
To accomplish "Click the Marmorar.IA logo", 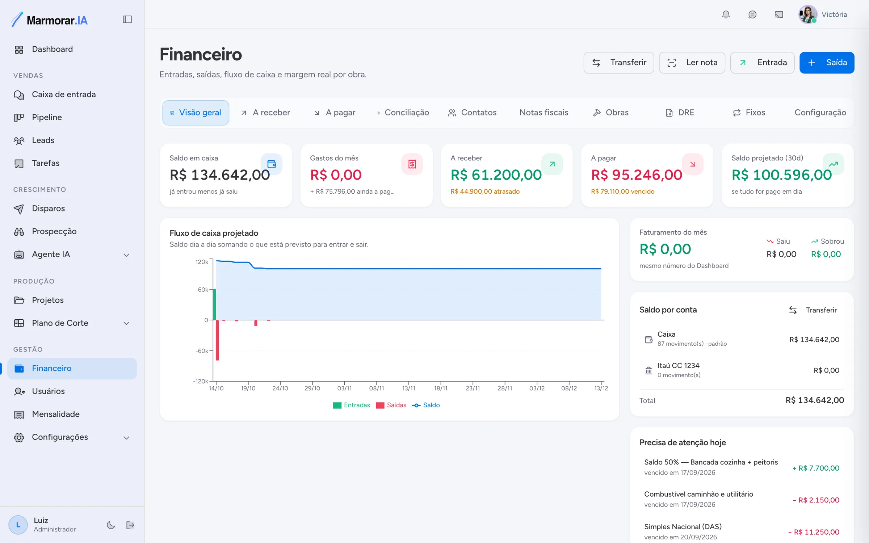I will tap(49, 20).
